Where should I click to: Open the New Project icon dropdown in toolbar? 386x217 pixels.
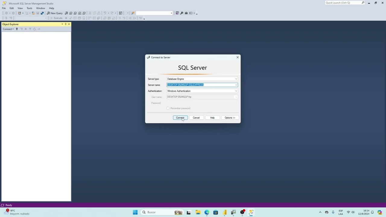coord(23,13)
